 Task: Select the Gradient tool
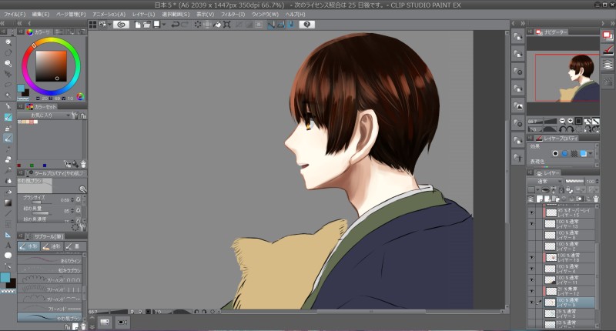click(x=8, y=202)
